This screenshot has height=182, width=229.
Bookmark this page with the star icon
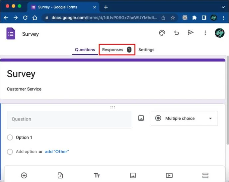pyautogui.click(x=173, y=18)
